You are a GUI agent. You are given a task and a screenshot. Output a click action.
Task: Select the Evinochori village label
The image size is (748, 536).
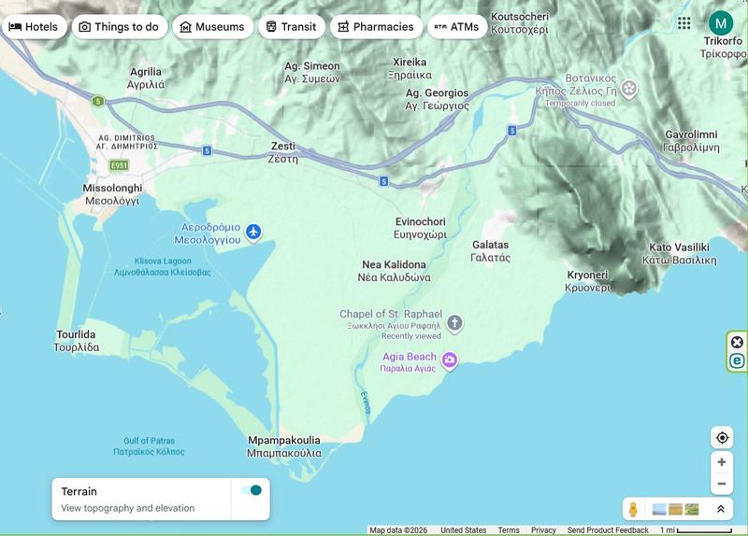click(x=420, y=228)
